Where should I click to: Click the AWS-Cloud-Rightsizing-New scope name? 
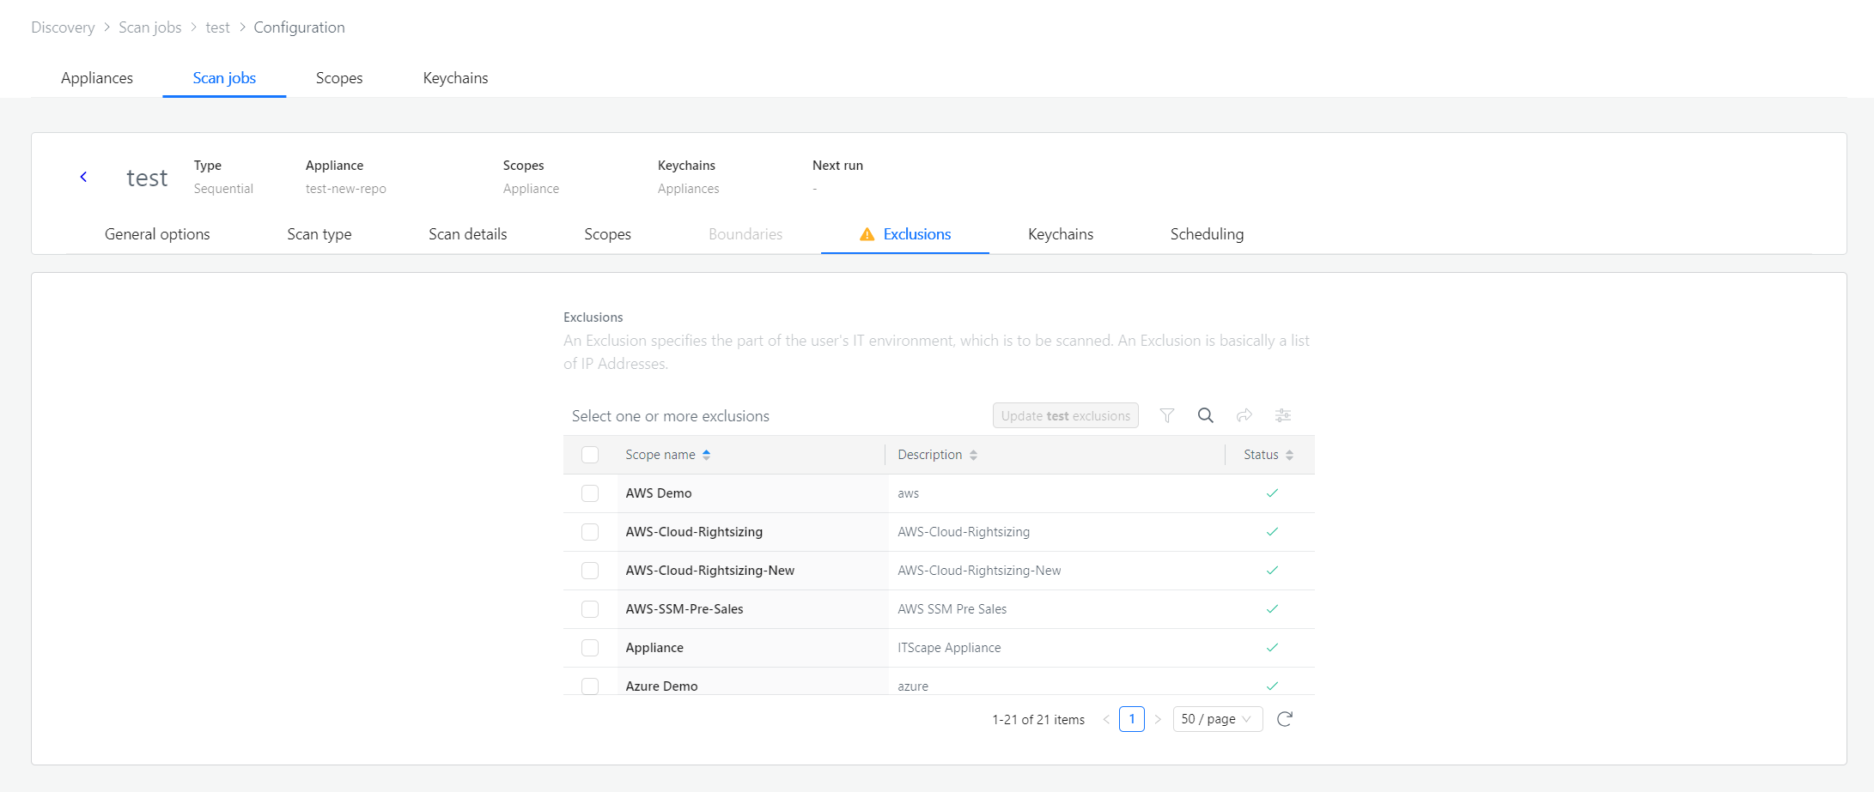710,571
